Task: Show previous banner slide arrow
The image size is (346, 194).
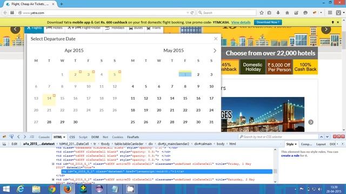Action: pyautogui.click(x=15, y=29)
